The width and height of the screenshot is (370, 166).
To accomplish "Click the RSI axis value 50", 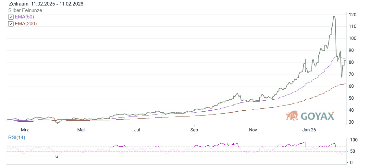I will click(352, 151).
